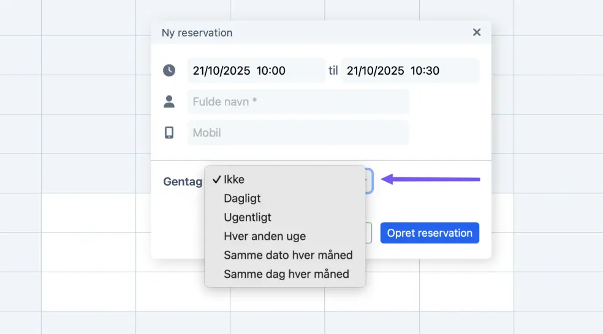Pick Hver anden uge option

(265, 236)
